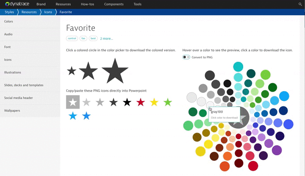Pick the dark gray star PNG
Screen dimensions: 305x176
[114, 102]
